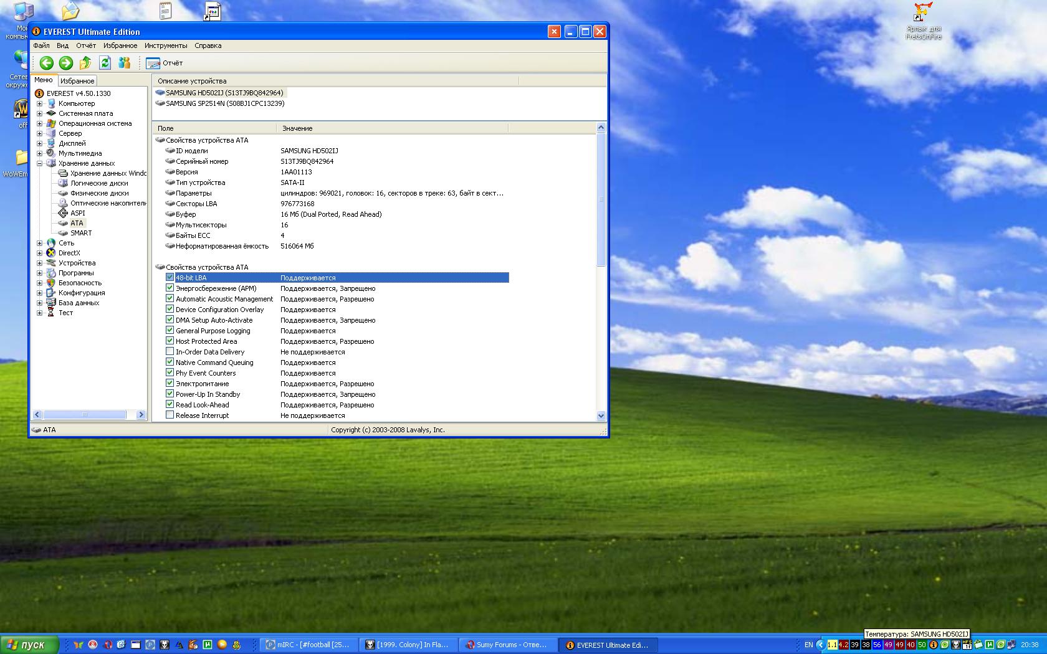Expand the Компьютер tree node
Image resolution: width=1047 pixels, height=654 pixels.
[x=40, y=103]
